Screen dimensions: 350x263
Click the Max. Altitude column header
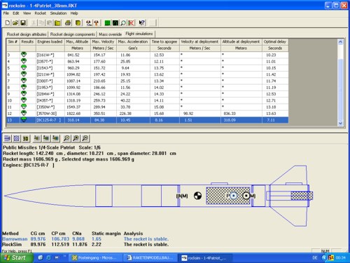click(x=77, y=41)
